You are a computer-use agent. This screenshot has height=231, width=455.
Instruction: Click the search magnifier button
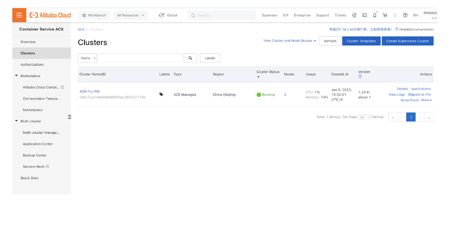tap(190, 58)
